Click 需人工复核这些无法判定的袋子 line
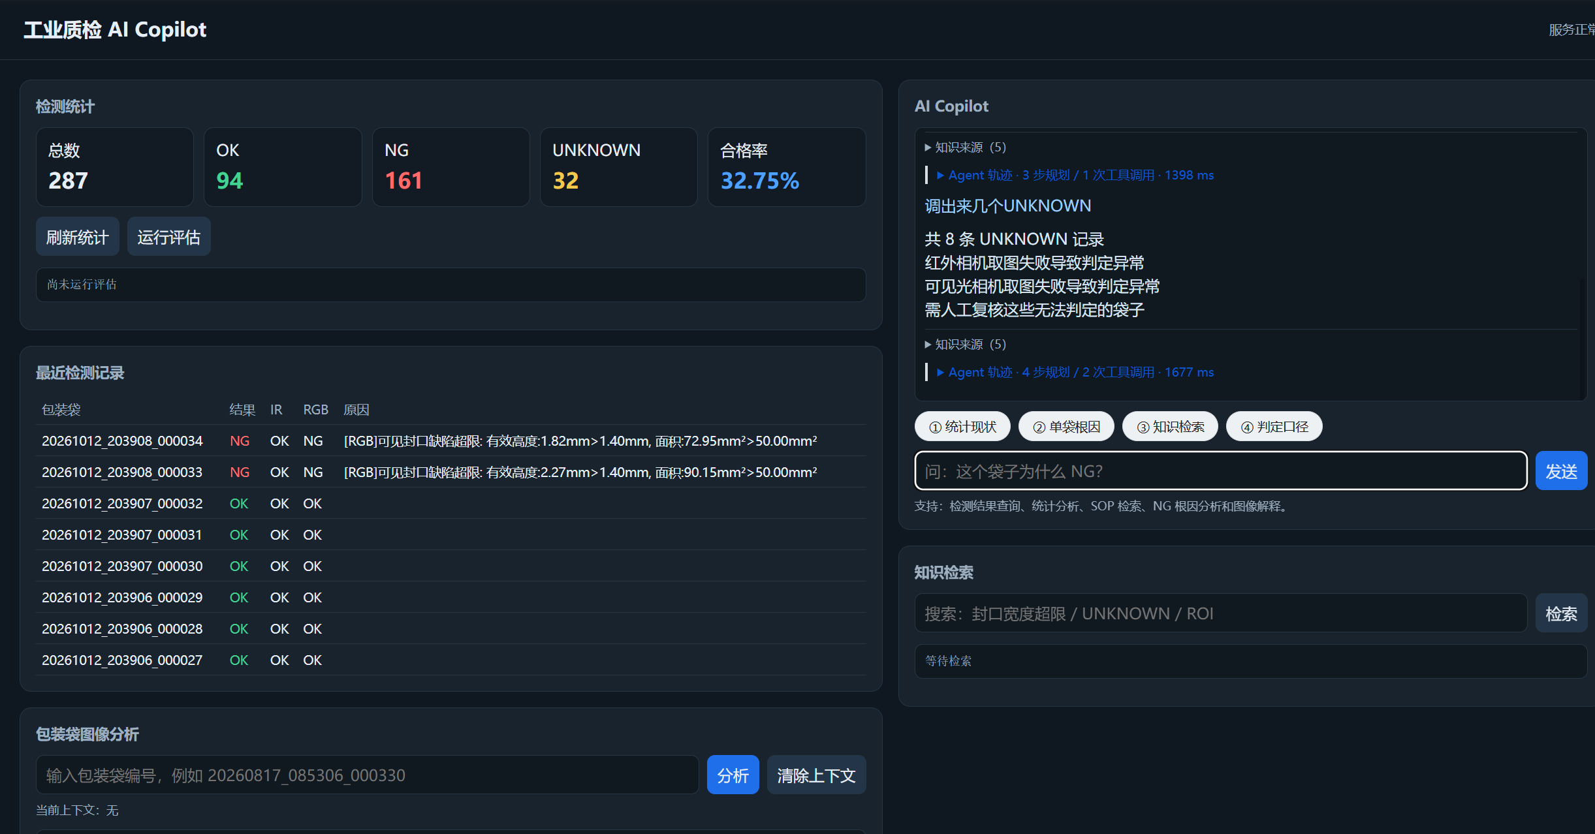The image size is (1595, 834). 1034,310
